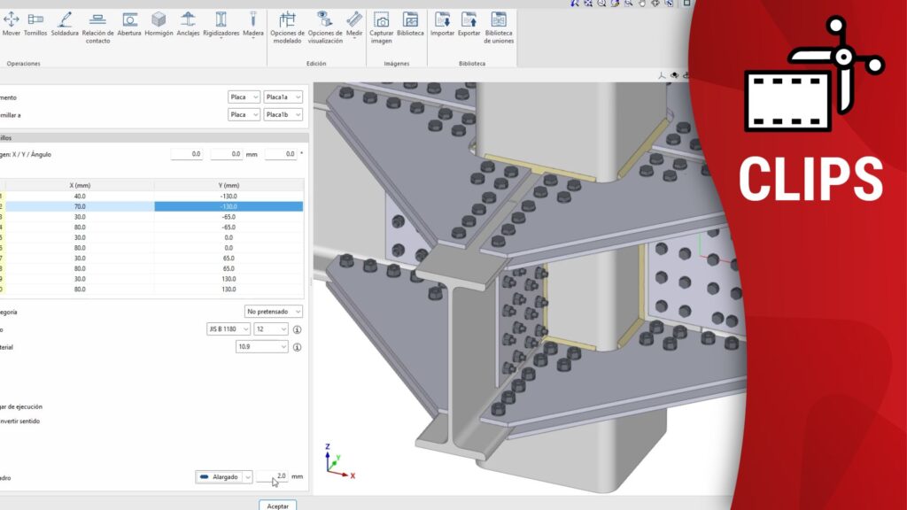Click the hole size 2.0 mm field
Screen dimensions: 907x510
[275, 476]
